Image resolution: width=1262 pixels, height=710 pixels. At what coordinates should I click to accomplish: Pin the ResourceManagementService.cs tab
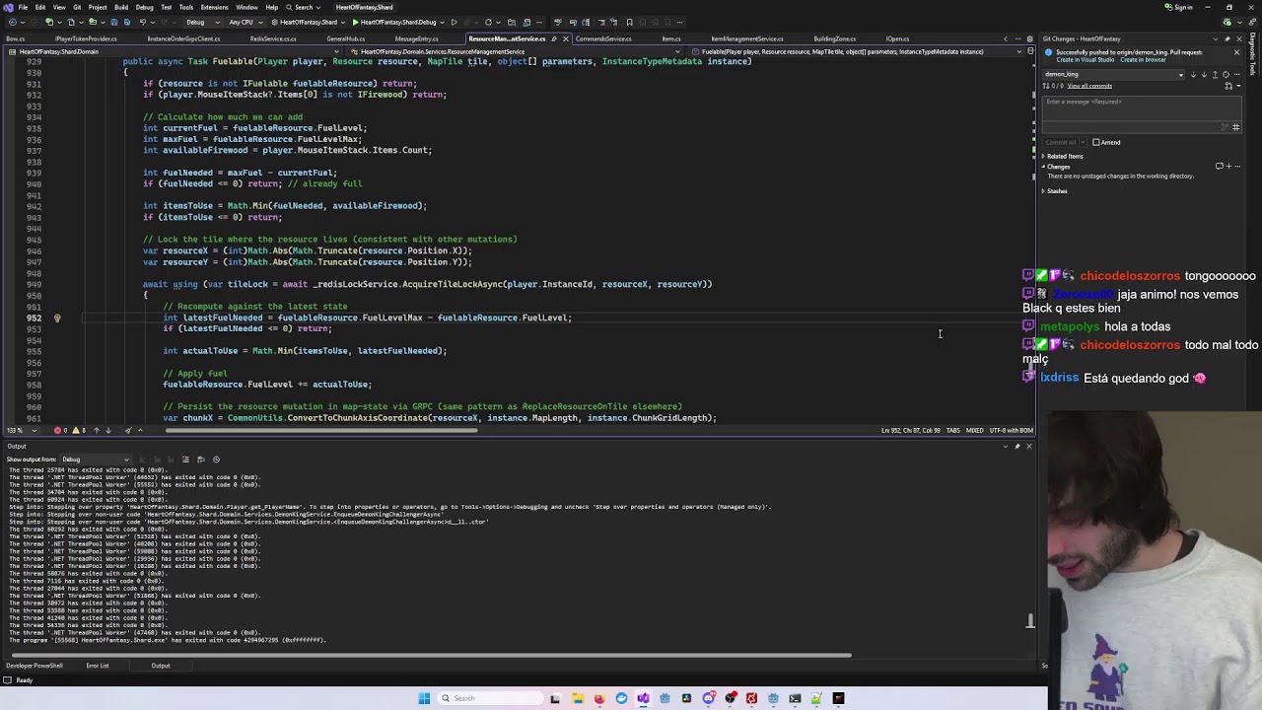(554, 38)
